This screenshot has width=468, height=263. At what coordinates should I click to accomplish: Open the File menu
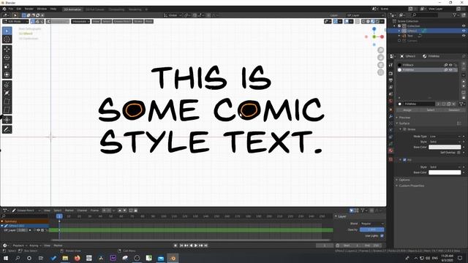pyautogui.click(x=11, y=9)
